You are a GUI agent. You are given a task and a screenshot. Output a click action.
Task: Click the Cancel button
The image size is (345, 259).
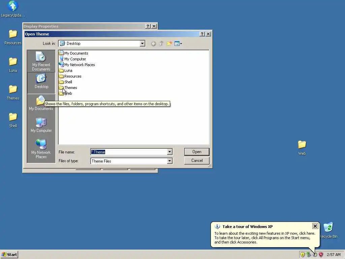[197, 161]
